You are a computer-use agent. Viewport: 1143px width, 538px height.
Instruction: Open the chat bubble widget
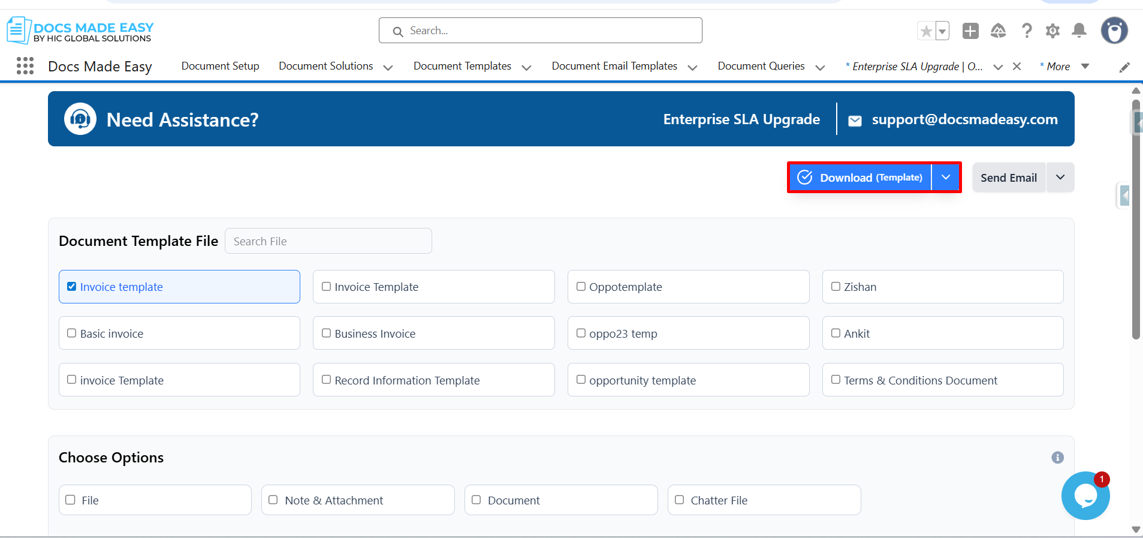coord(1085,496)
